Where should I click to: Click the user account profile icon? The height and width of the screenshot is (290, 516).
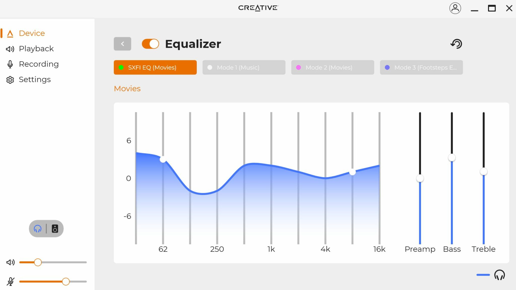455,8
